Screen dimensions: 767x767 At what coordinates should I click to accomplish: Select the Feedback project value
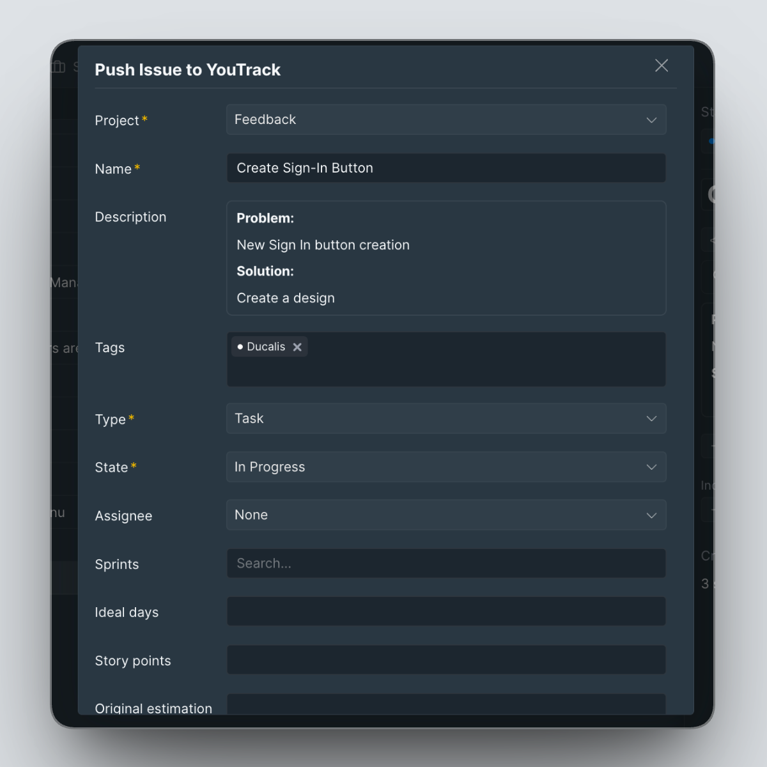(x=265, y=120)
